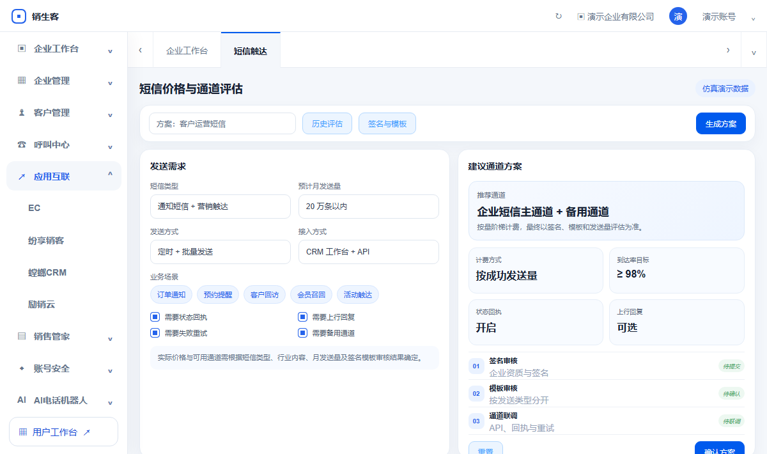Screen dimensions: 767x454
Task: Switch to the 企业工作台 tab
Action: coord(187,51)
